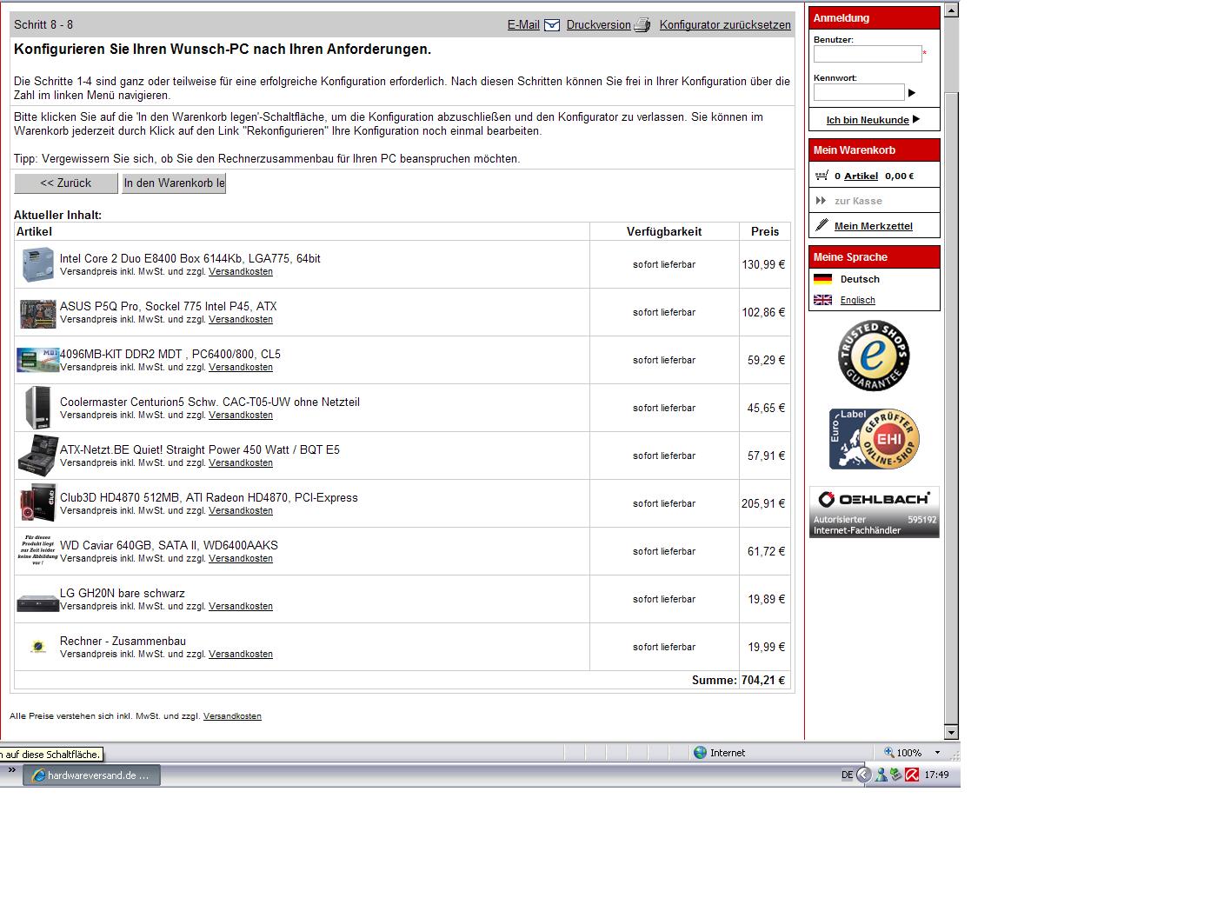Click the E-Mail envelope icon
Screen dimensions: 1224x918
(x=552, y=25)
